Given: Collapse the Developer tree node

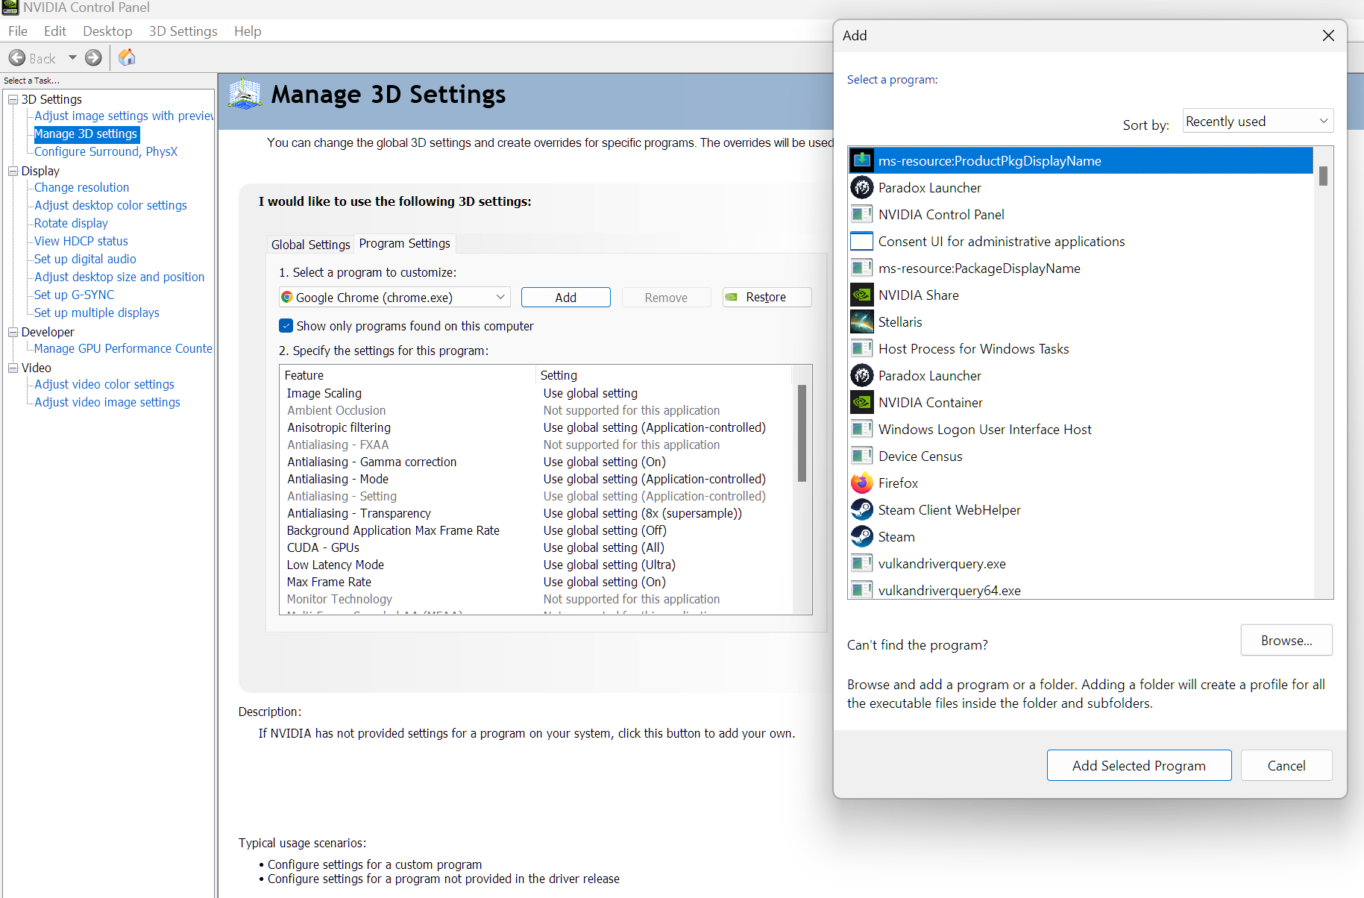Looking at the screenshot, I should tap(13, 332).
